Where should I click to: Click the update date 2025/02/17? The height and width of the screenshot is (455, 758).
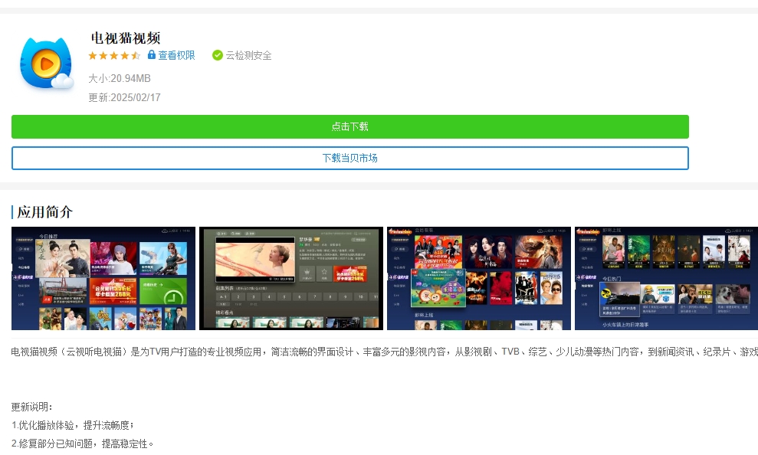(x=125, y=97)
